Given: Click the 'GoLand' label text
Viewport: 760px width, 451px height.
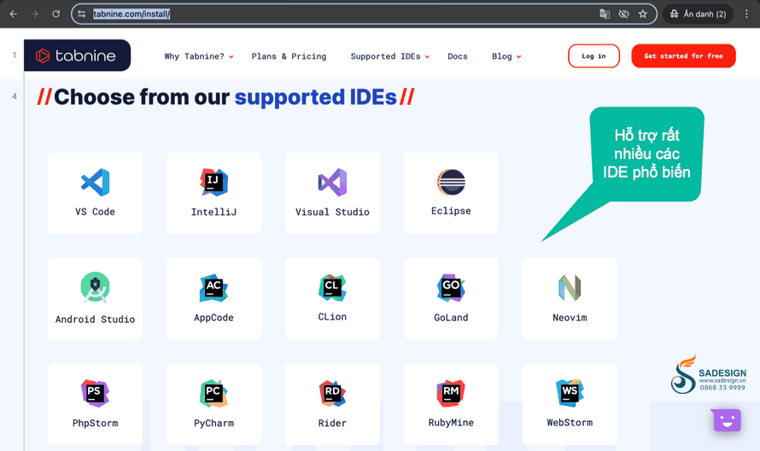Looking at the screenshot, I should coord(451,318).
